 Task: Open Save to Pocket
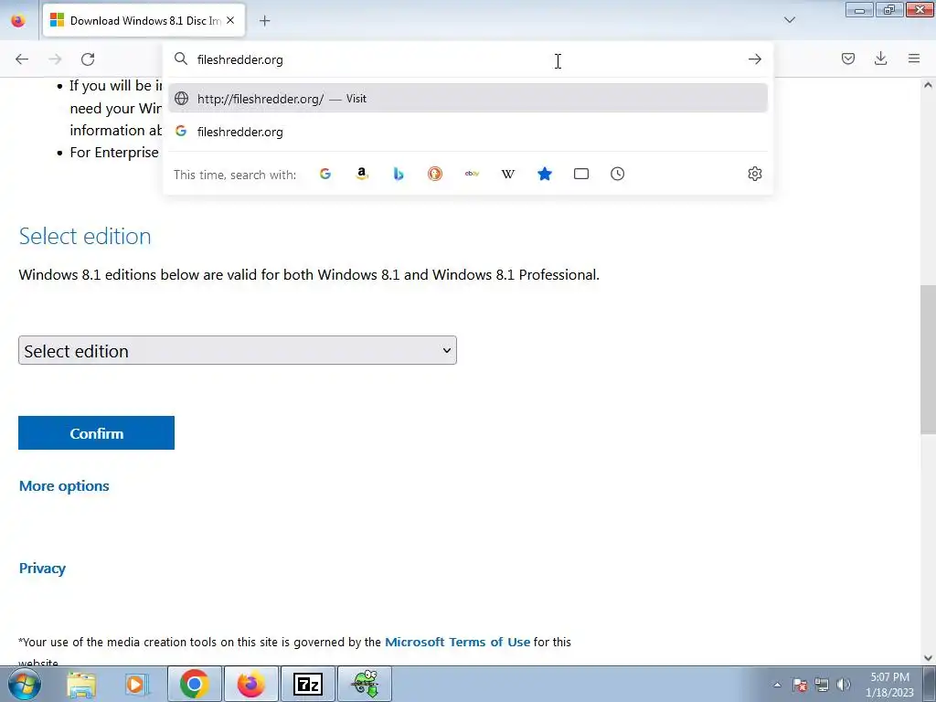coord(847,58)
